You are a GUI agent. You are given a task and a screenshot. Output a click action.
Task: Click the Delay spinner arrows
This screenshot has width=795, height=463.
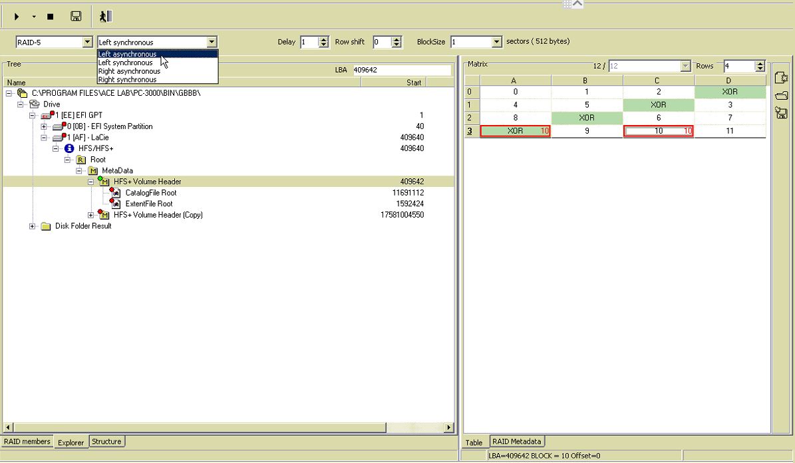coord(323,42)
